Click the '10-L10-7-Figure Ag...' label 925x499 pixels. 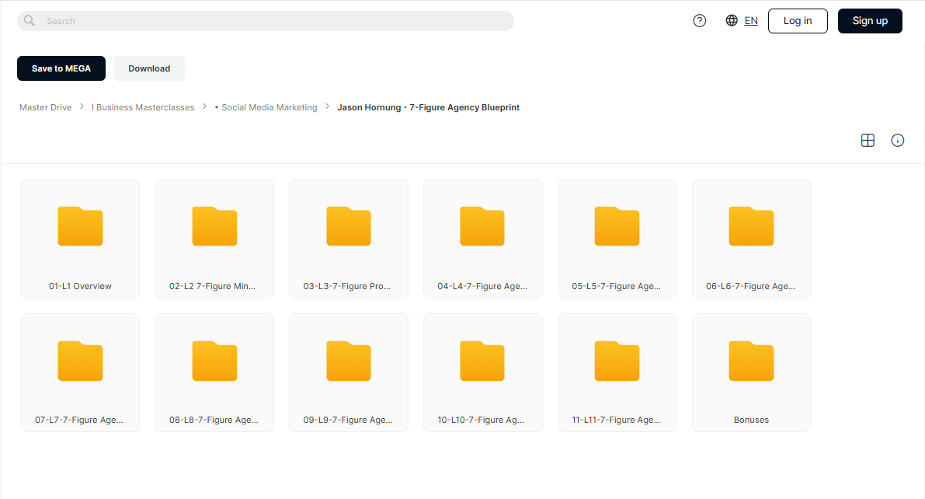pos(481,420)
